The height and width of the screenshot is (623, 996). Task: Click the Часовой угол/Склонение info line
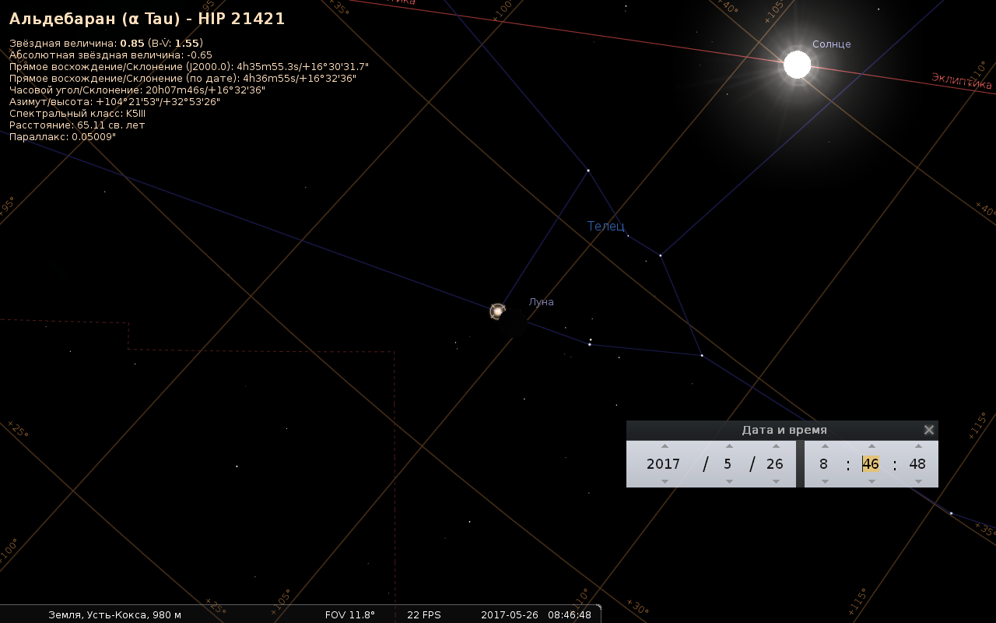pos(137,90)
